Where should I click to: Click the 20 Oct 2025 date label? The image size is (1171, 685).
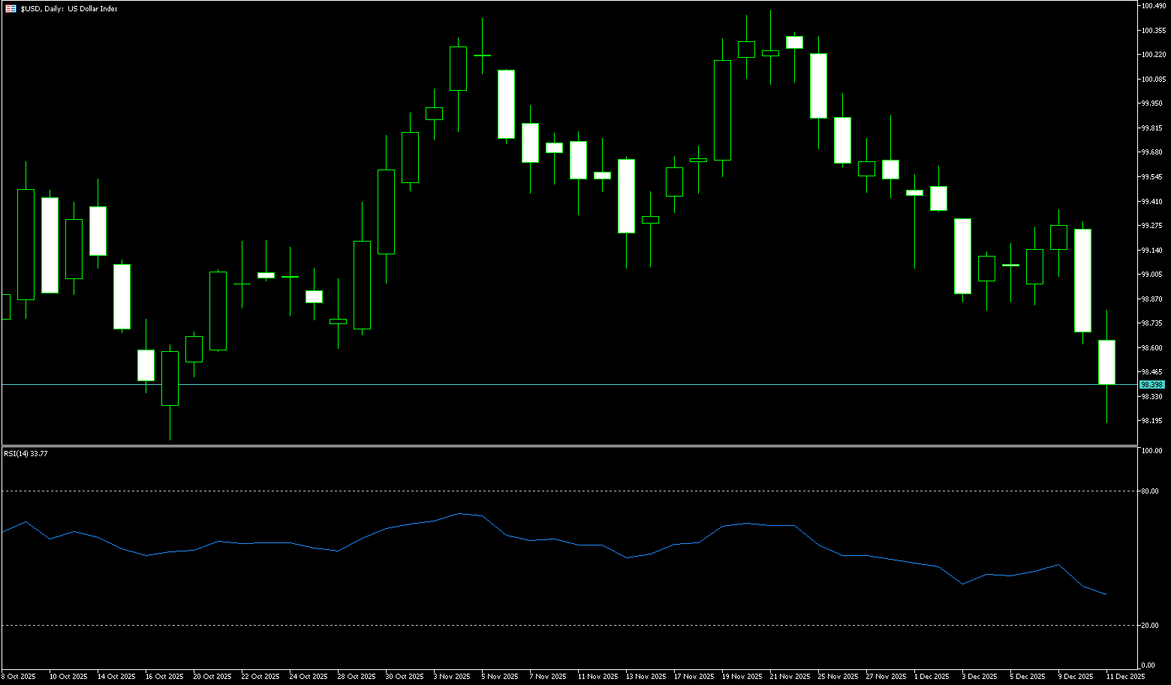pos(212,677)
